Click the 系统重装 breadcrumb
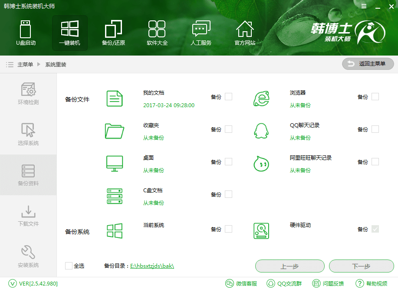Viewport: 398px width, 289px height. point(56,65)
